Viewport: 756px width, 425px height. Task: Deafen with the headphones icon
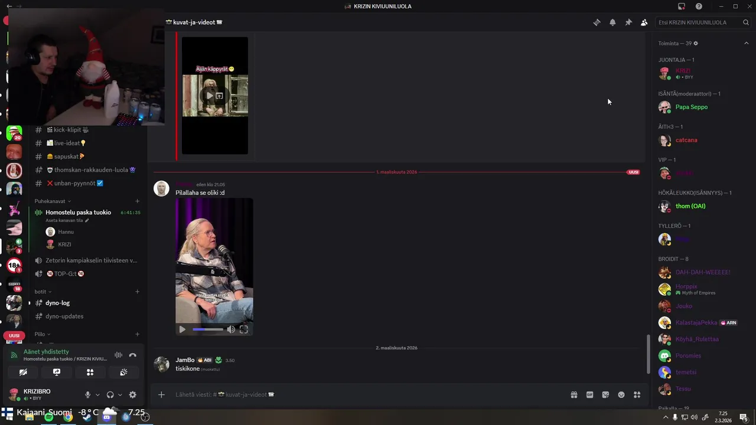coord(110,395)
